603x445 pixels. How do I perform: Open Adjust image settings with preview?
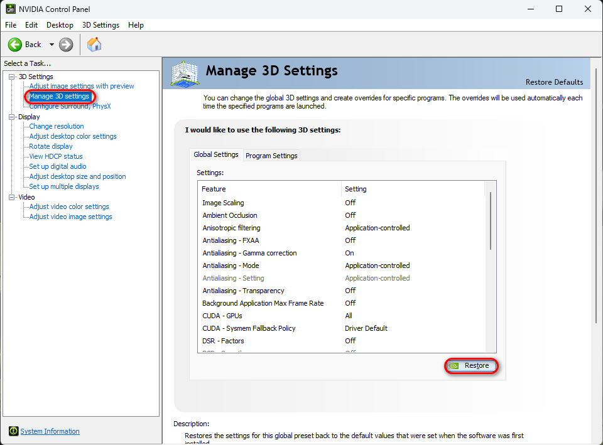[x=82, y=86]
